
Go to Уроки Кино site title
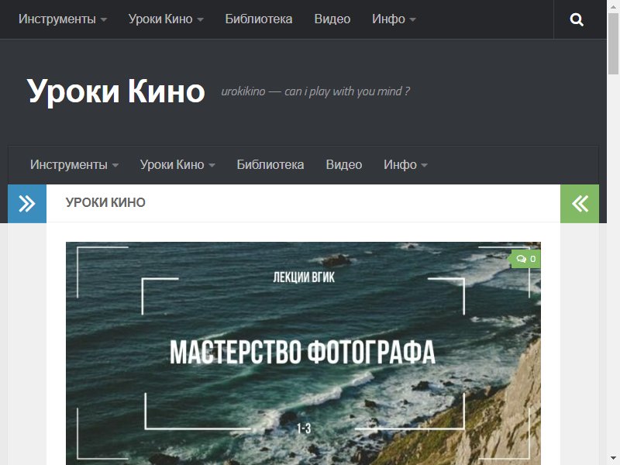point(115,91)
